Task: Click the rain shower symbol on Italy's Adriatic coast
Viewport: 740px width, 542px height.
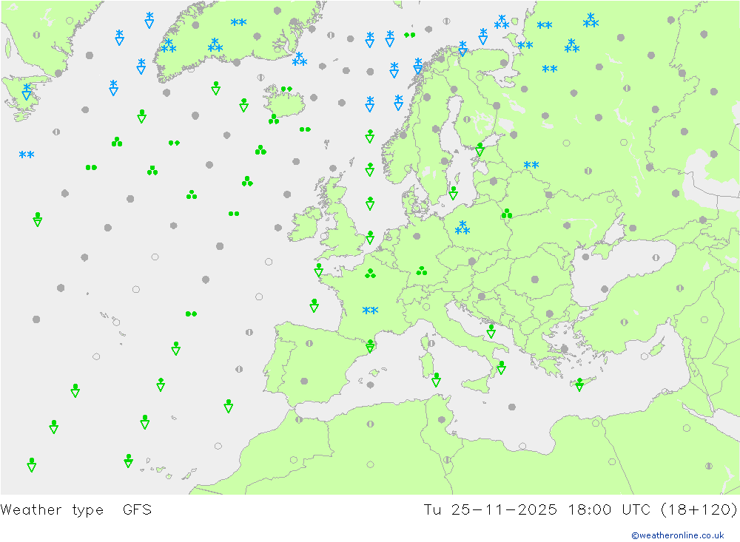Action: (491, 331)
